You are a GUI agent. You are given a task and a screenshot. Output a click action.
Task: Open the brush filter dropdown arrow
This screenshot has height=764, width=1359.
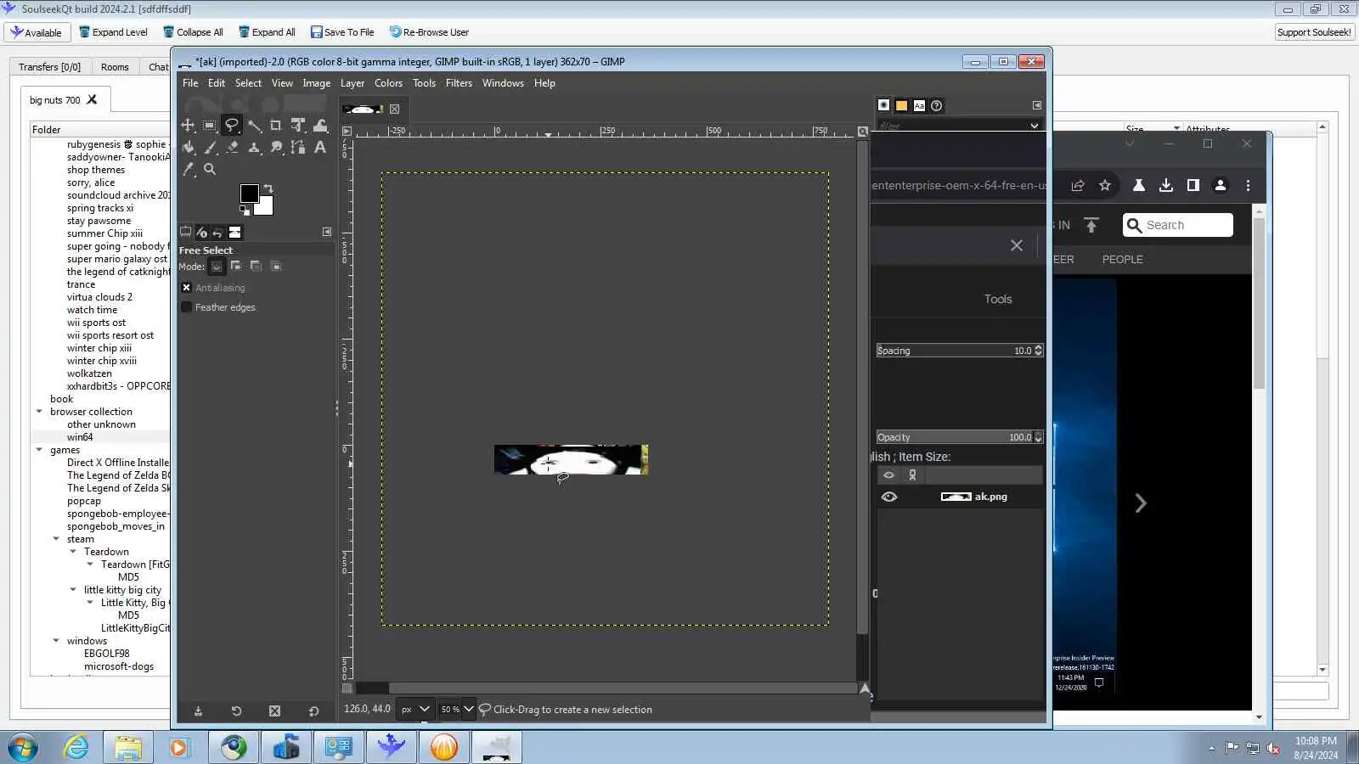(1034, 126)
